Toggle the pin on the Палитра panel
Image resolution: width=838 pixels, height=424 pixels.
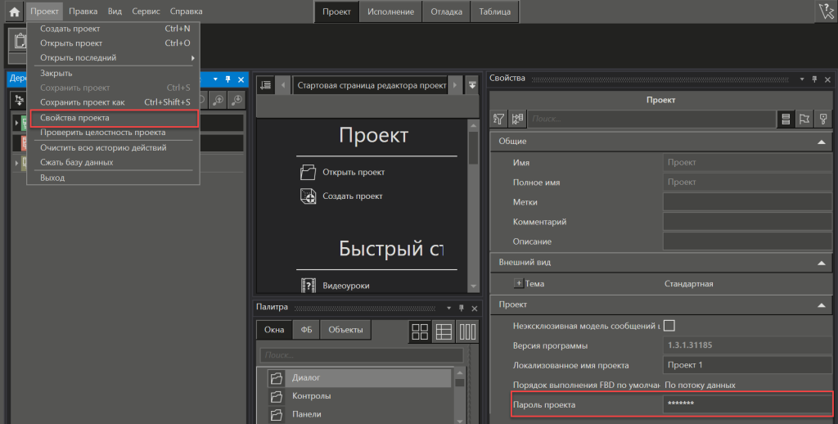pos(460,308)
